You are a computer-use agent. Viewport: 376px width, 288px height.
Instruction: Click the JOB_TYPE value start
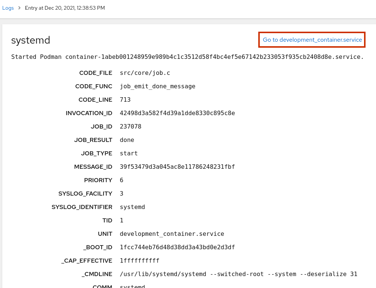pyautogui.click(x=129, y=154)
